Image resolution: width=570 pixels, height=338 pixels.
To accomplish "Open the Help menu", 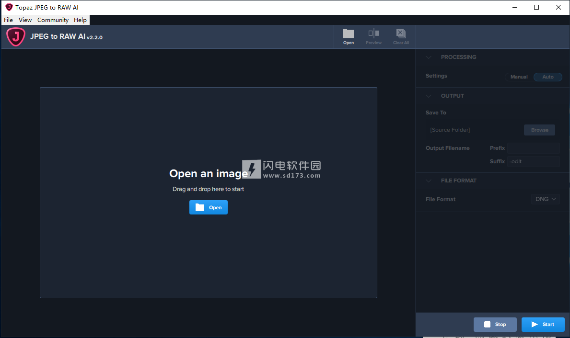I will (x=80, y=20).
